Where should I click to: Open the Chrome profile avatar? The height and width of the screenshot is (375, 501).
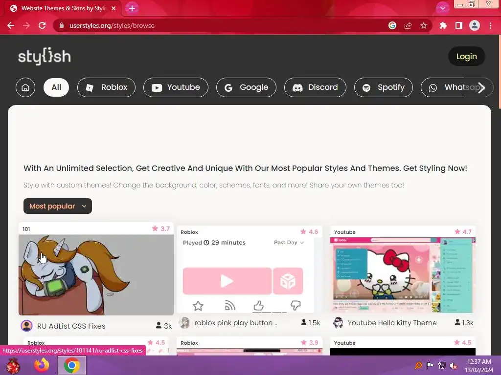[x=475, y=25]
